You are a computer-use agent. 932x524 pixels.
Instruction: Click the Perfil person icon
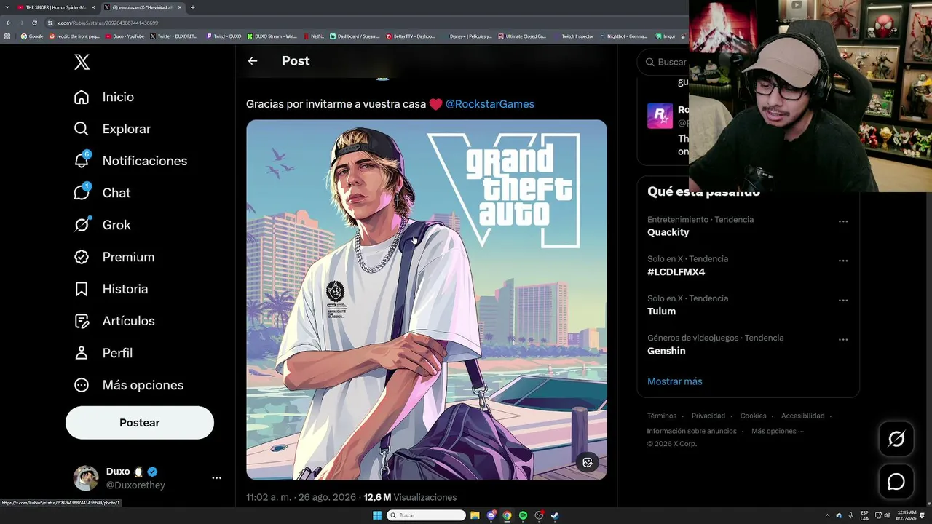[x=82, y=353]
